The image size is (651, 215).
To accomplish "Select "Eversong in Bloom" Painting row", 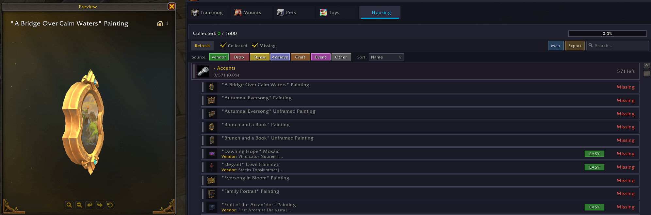I will (420, 180).
